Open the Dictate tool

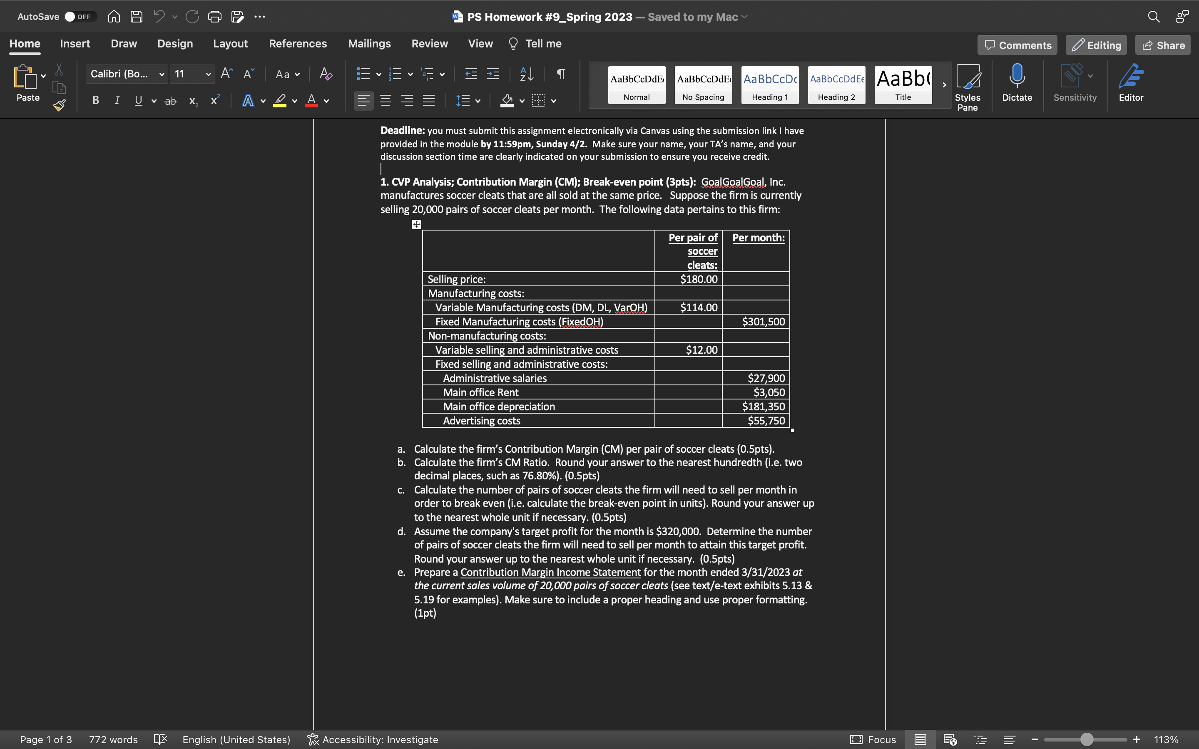click(1017, 83)
